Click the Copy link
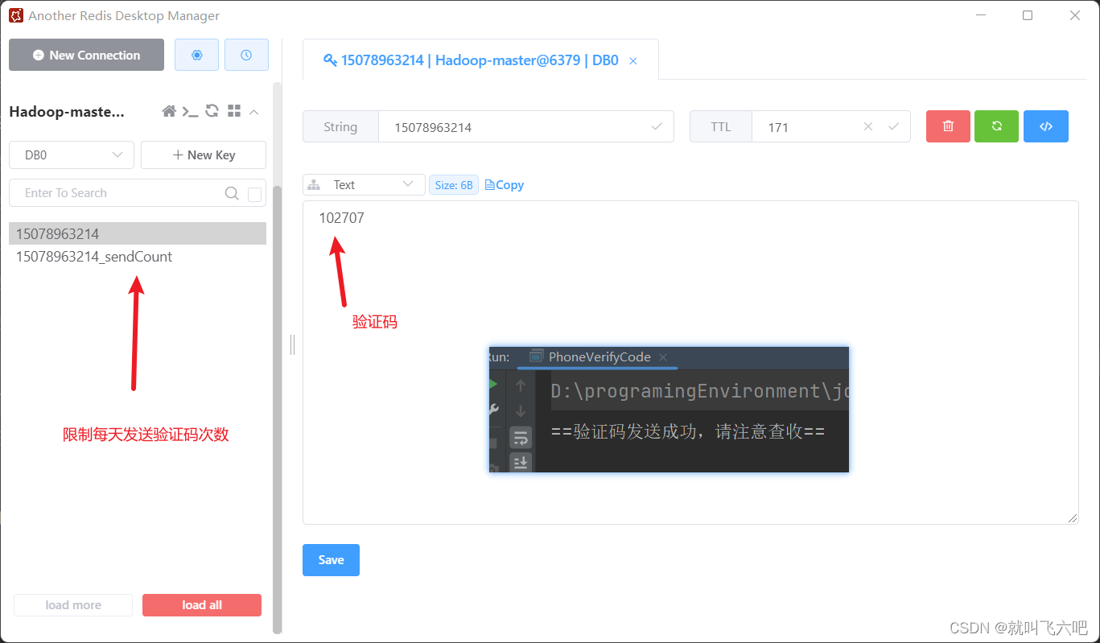Image resolution: width=1100 pixels, height=643 pixels. (505, 185)
